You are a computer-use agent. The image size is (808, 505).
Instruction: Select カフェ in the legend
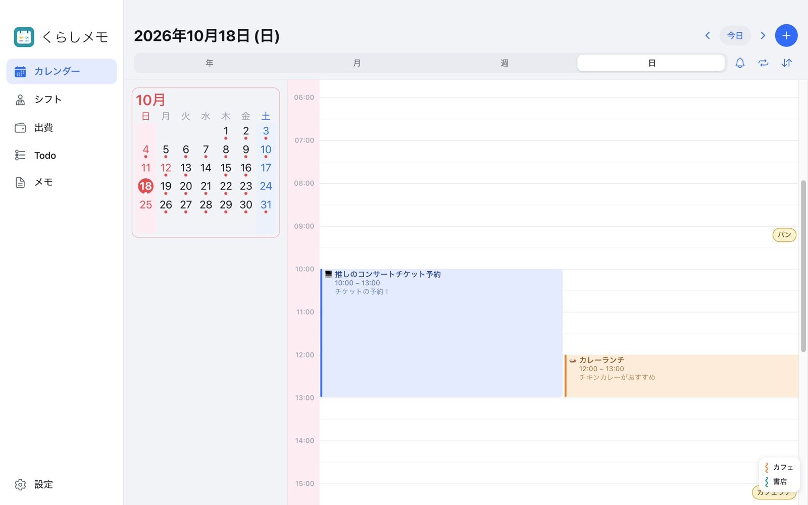coord(778,467)
